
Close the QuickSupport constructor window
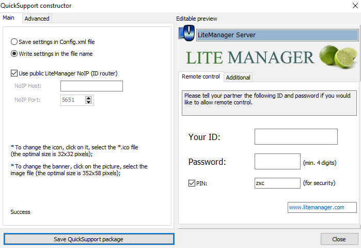(355, 6)
